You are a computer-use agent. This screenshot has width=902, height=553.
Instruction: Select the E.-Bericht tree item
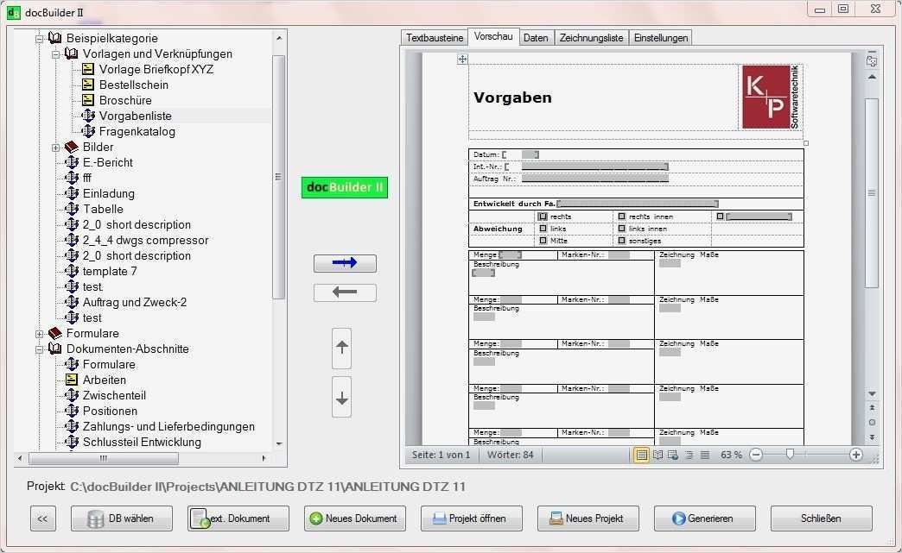click(108, 162)
